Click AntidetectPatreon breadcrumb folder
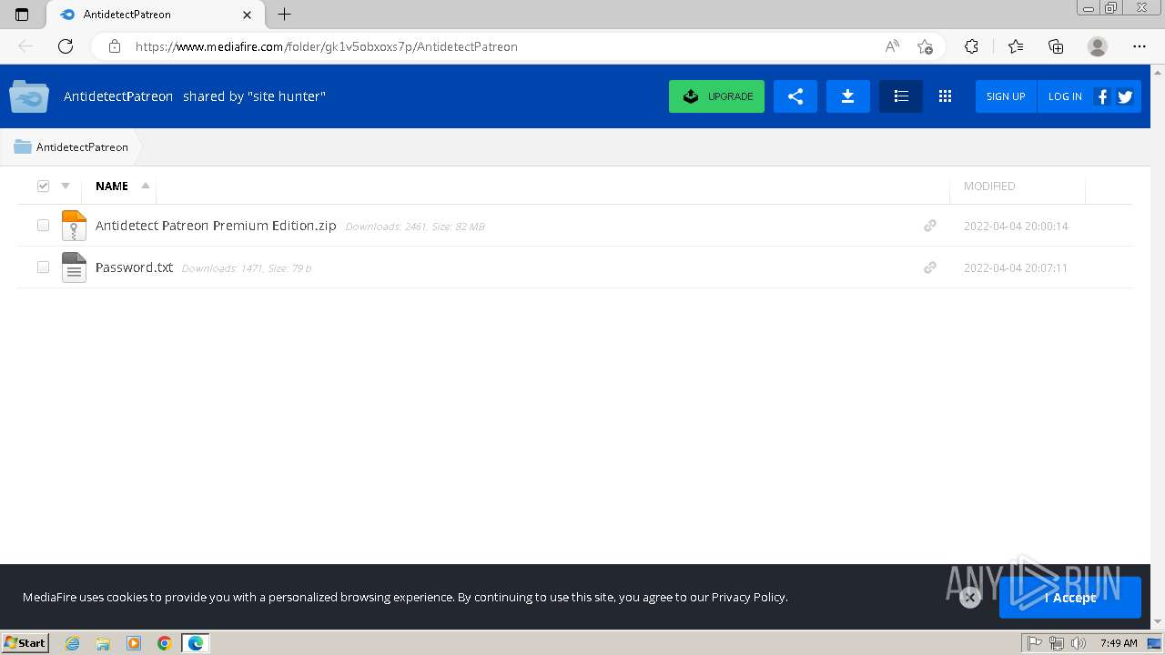Screen dimensions: 1165x655 [x=71, y=146]
